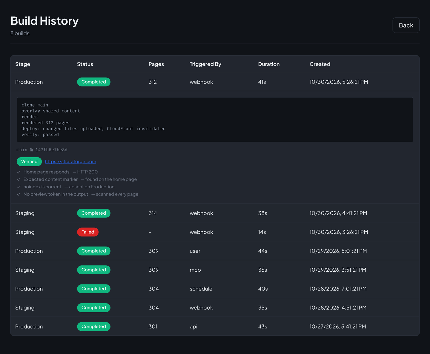Viewport: 430px width, 354px height.
Task: Click 'HTTP 200' result text
Action: [x=87, y=172]
